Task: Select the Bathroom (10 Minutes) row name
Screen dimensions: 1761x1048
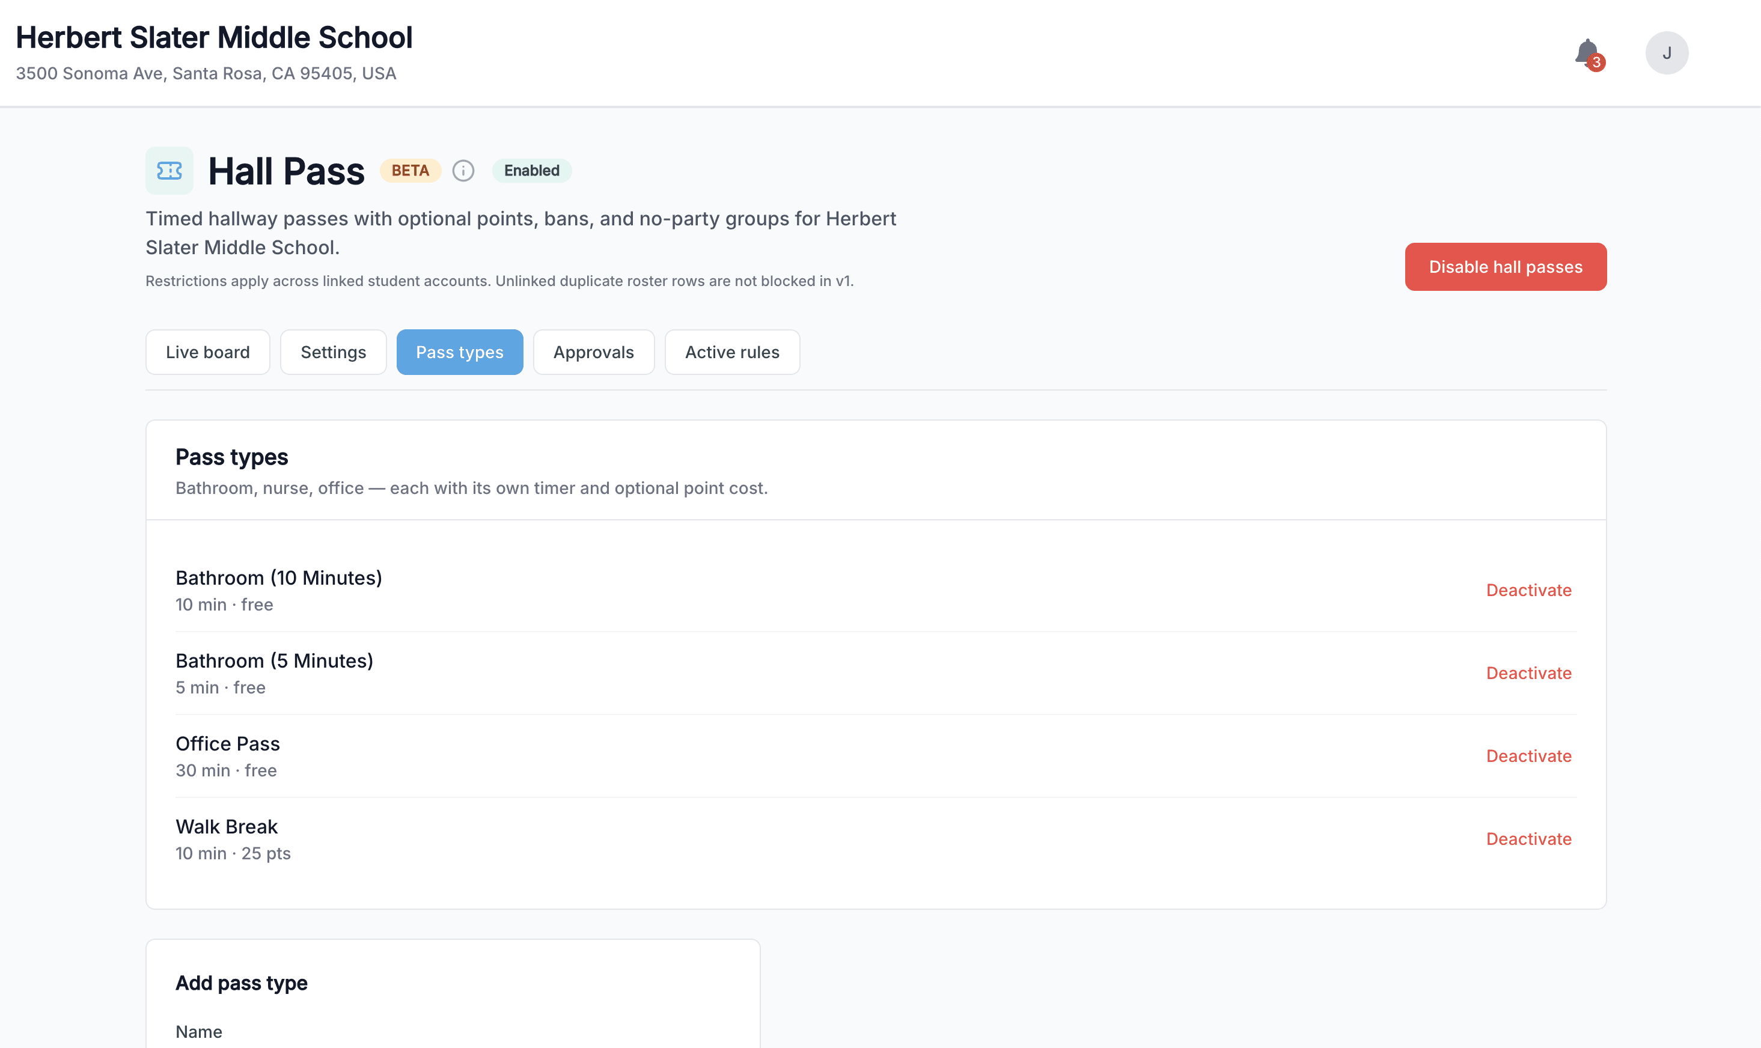Action: pyautogui.click(x=279, y=577)
